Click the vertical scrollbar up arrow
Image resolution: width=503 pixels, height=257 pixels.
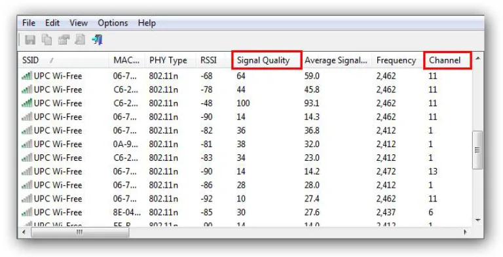[478, 58]
